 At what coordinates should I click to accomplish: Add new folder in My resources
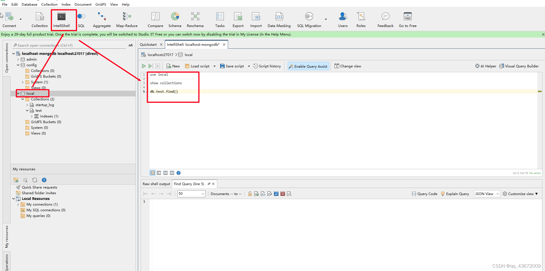tap(16, 180)
